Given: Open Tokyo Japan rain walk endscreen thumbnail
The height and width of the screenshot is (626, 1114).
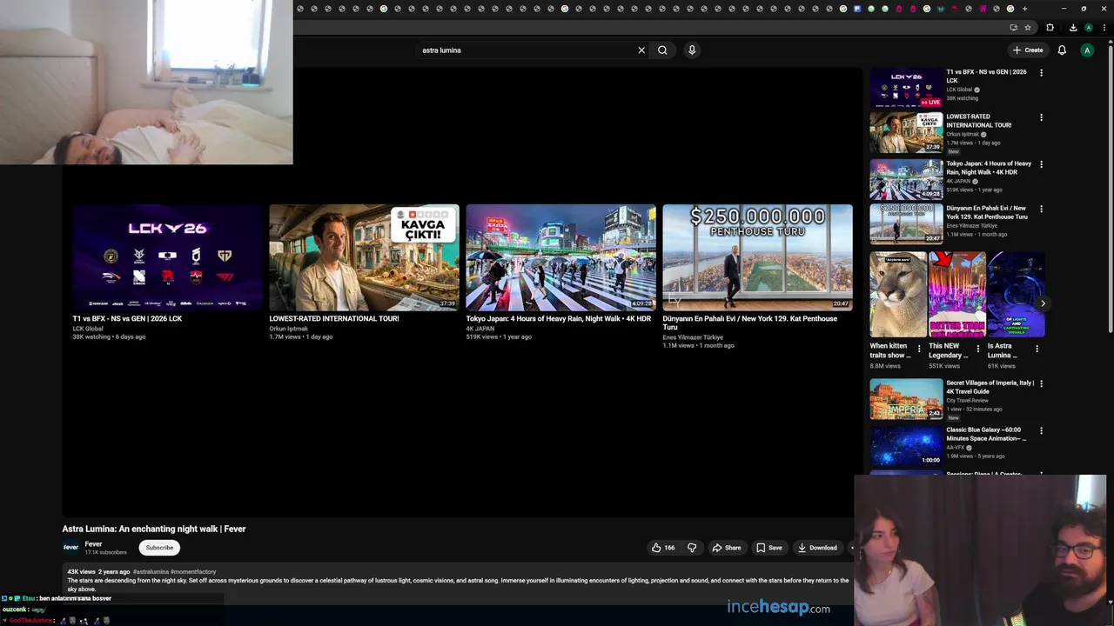Looking at the screenshot, I should pos(560,257).
